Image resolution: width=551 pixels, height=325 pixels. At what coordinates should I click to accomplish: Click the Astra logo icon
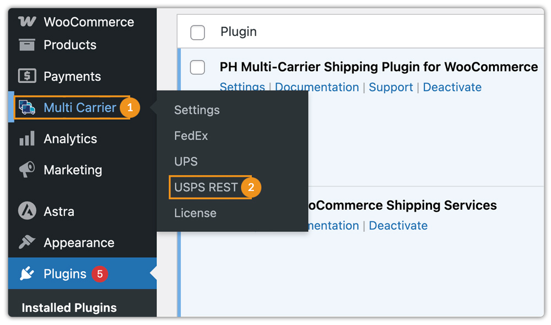[27, 211]
